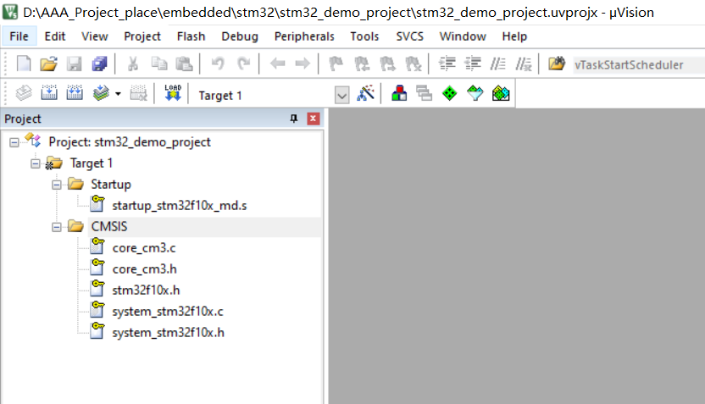This screenshot has width=705, height=404.
Task: Click Batch Build icon
Action: pos(101,93)
